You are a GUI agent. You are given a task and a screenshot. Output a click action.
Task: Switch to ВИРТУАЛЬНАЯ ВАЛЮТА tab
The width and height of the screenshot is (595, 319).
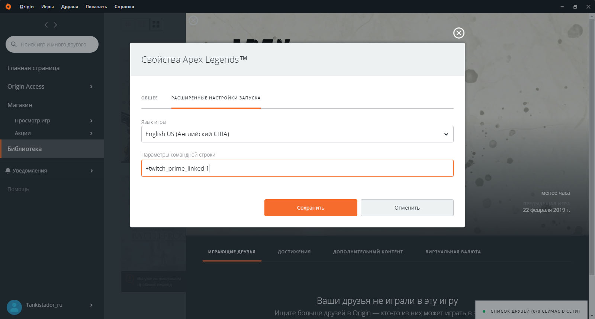(453, 252)
